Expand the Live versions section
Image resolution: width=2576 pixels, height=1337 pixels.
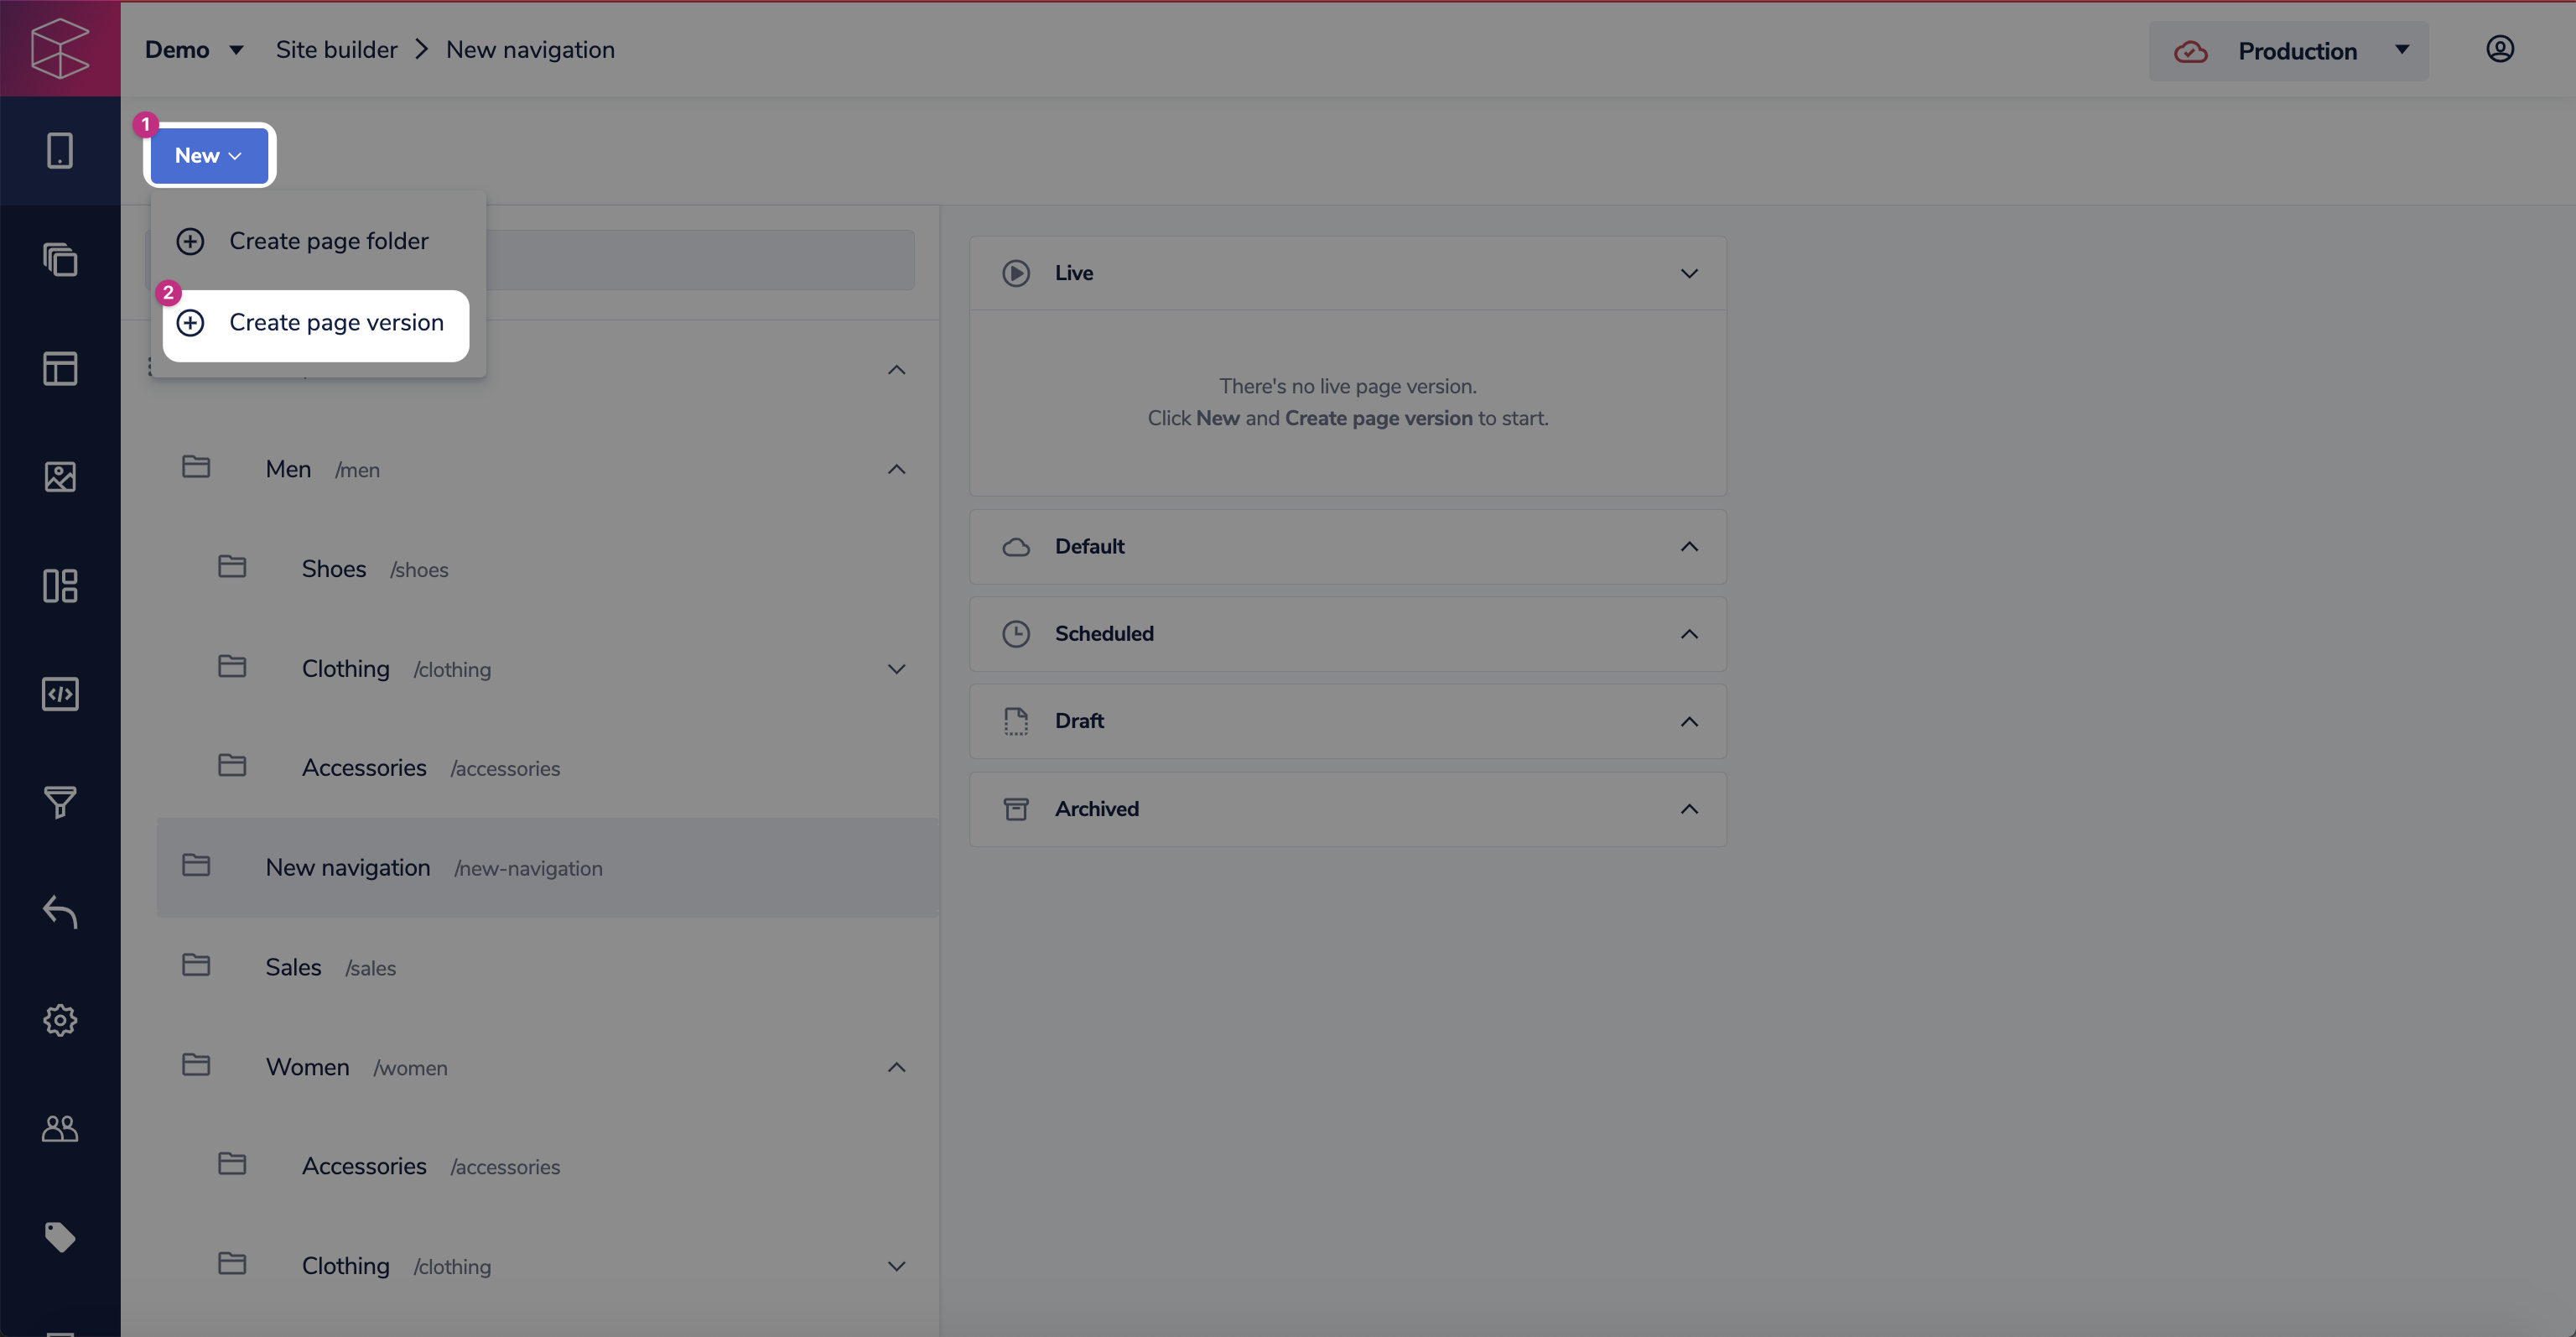point(1689,273)
